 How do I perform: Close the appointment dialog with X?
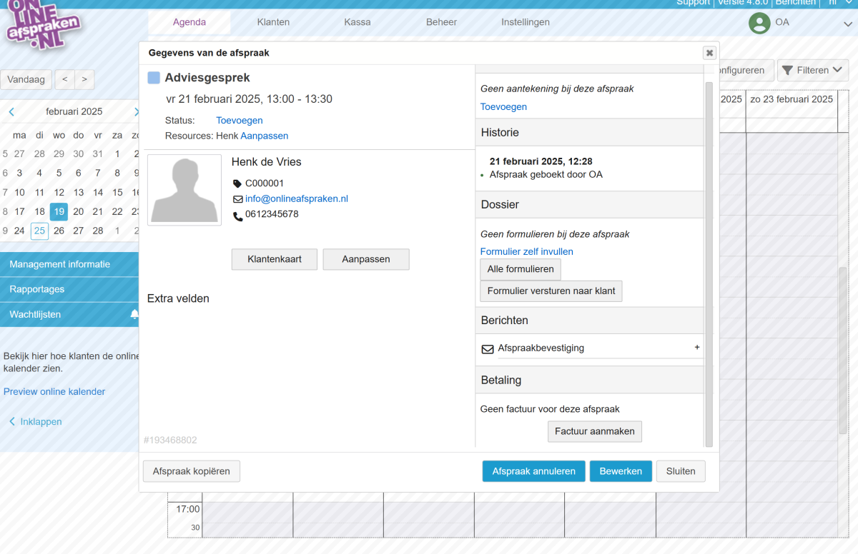(x=709, y=53)
